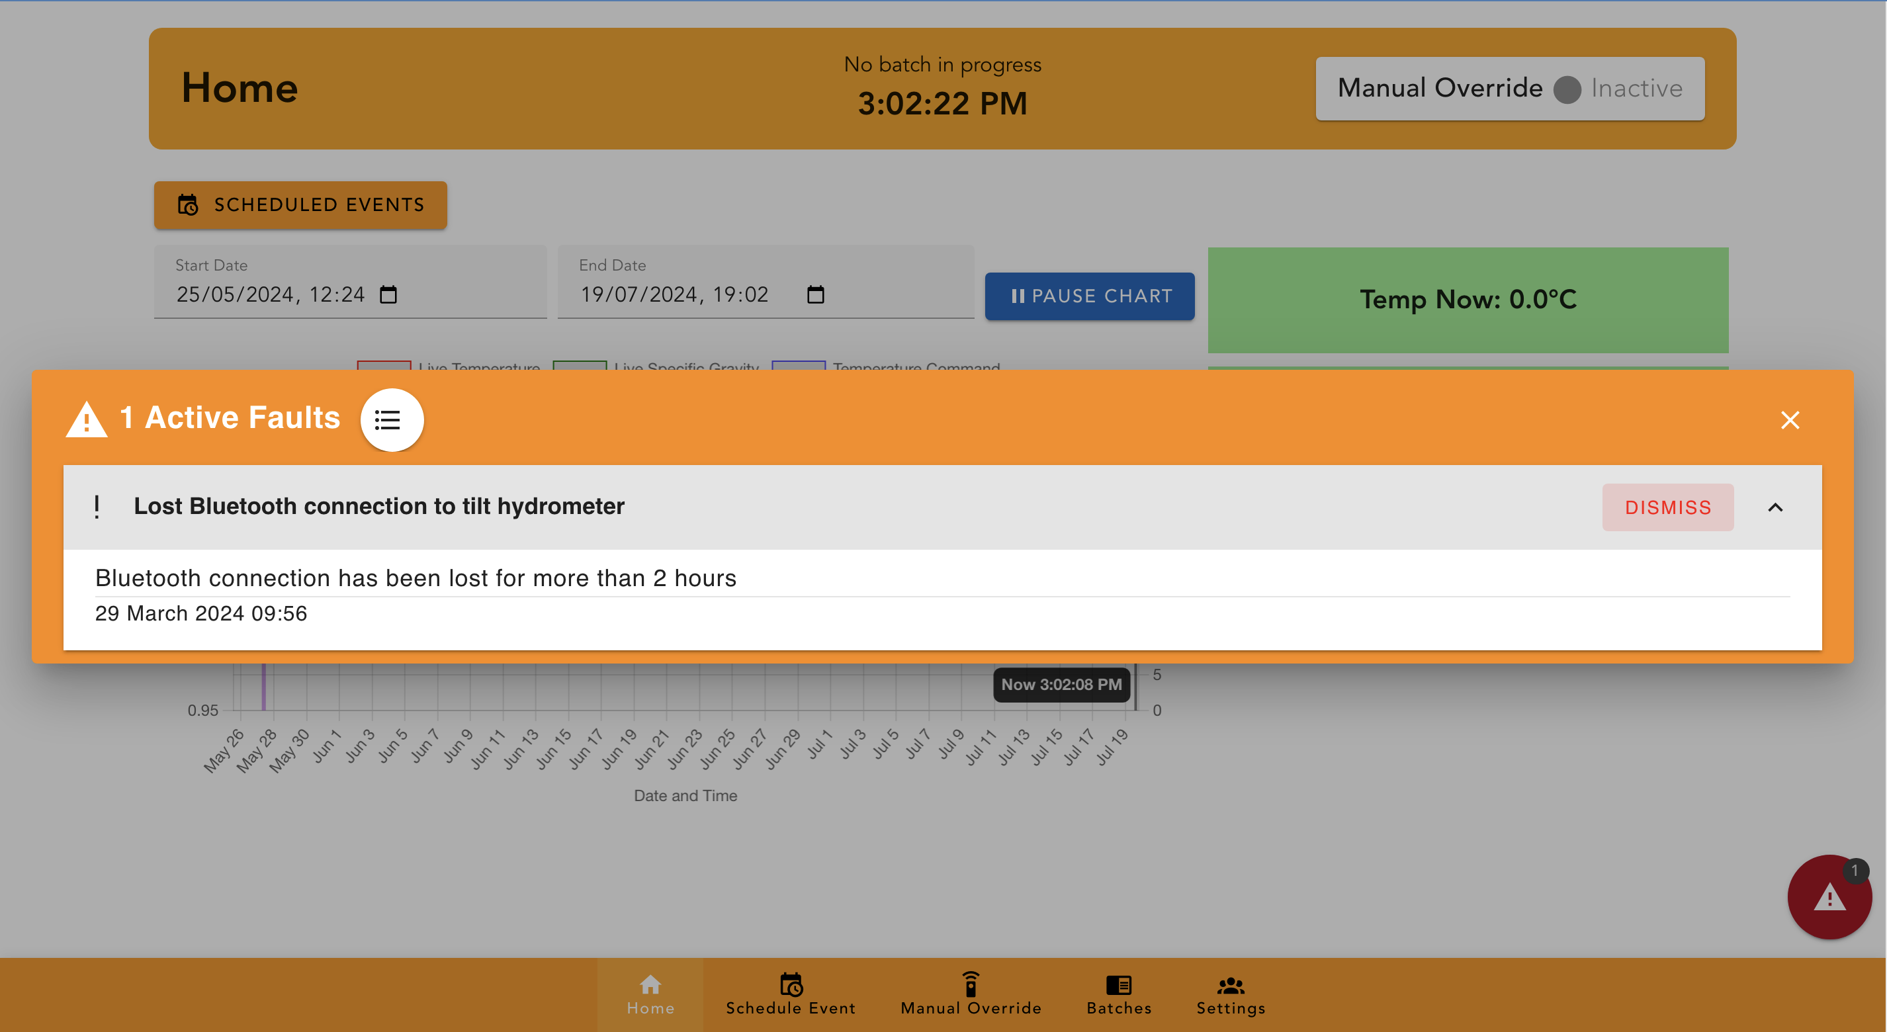Click the End Date calendar picker icon
1887x1032 pixels.
point(815,294)
